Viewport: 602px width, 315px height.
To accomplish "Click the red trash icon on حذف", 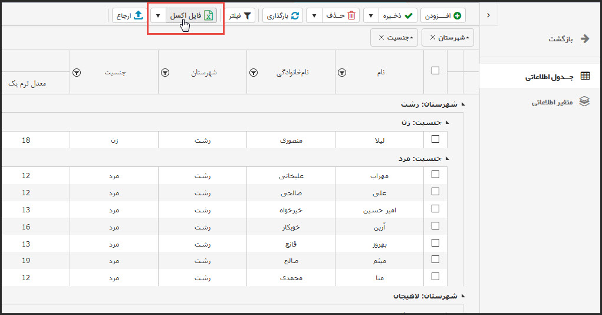I will tap(351, 16).
